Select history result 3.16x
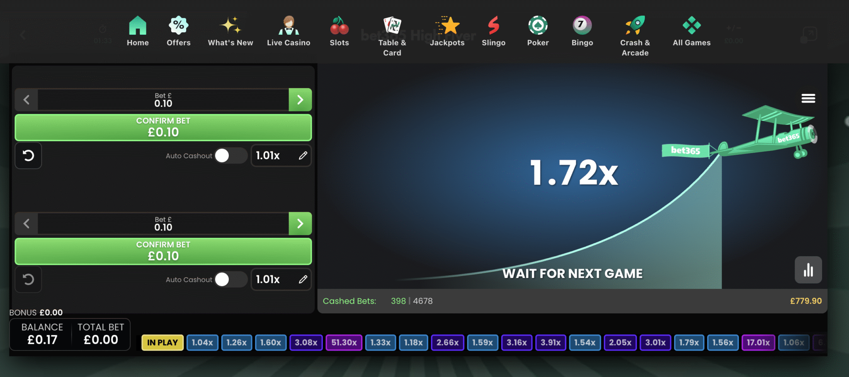The image size is (849, 377). (x=517, y=343)
